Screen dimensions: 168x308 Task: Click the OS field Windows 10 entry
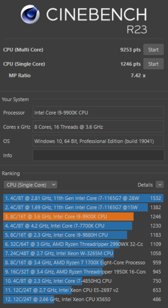point(98,141)
